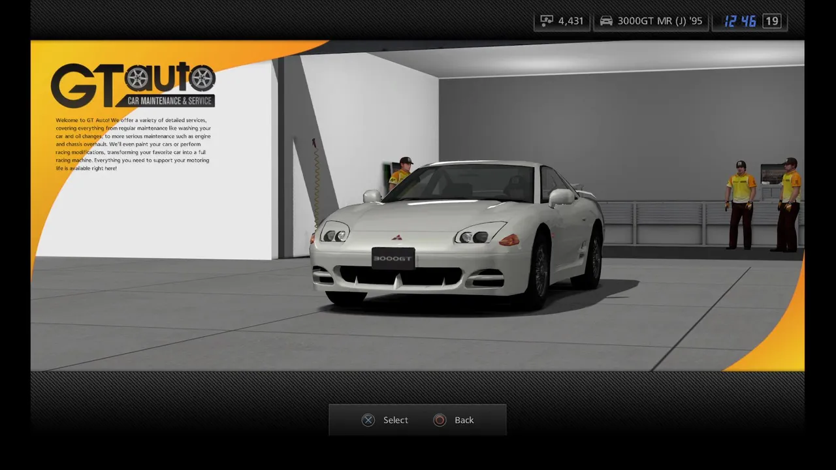Click the day counter showing 19
This screenshot has height=470, width=836.
772,22
